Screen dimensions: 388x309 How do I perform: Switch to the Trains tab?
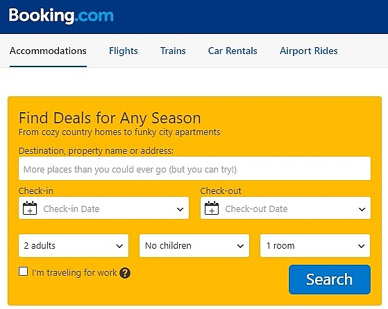click(173, 51)
